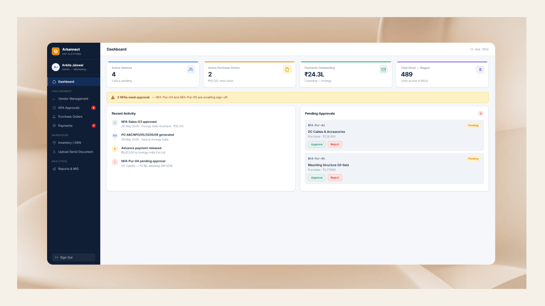
Task: Click the NFA Approvals sidebar icon
Action: [x=54, y=108]
